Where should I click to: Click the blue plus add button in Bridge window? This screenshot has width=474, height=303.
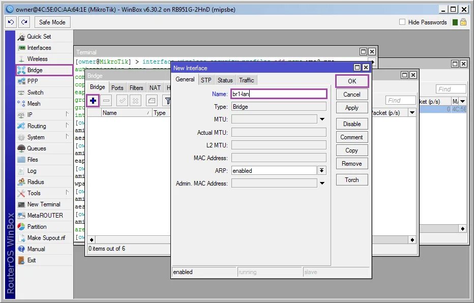[93, 101]
